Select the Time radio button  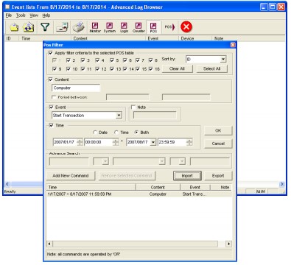pos(116,132)
